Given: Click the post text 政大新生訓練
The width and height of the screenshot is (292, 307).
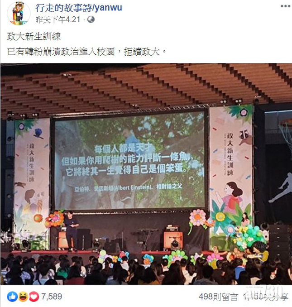Looking at the screenshot, I should 34,36.
